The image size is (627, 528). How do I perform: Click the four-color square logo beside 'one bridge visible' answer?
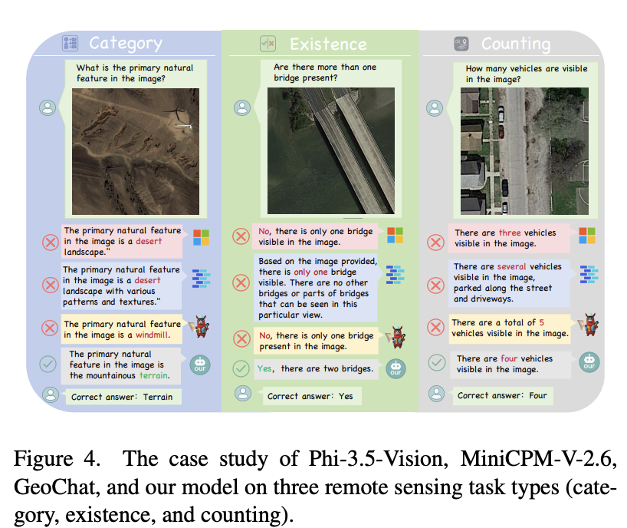(x=395, y=235)
